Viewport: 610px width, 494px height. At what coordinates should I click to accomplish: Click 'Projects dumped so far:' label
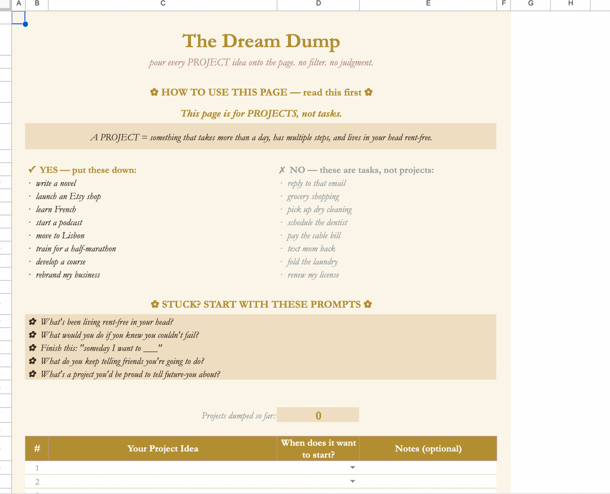pyautogui.click(x=239, y=415)
